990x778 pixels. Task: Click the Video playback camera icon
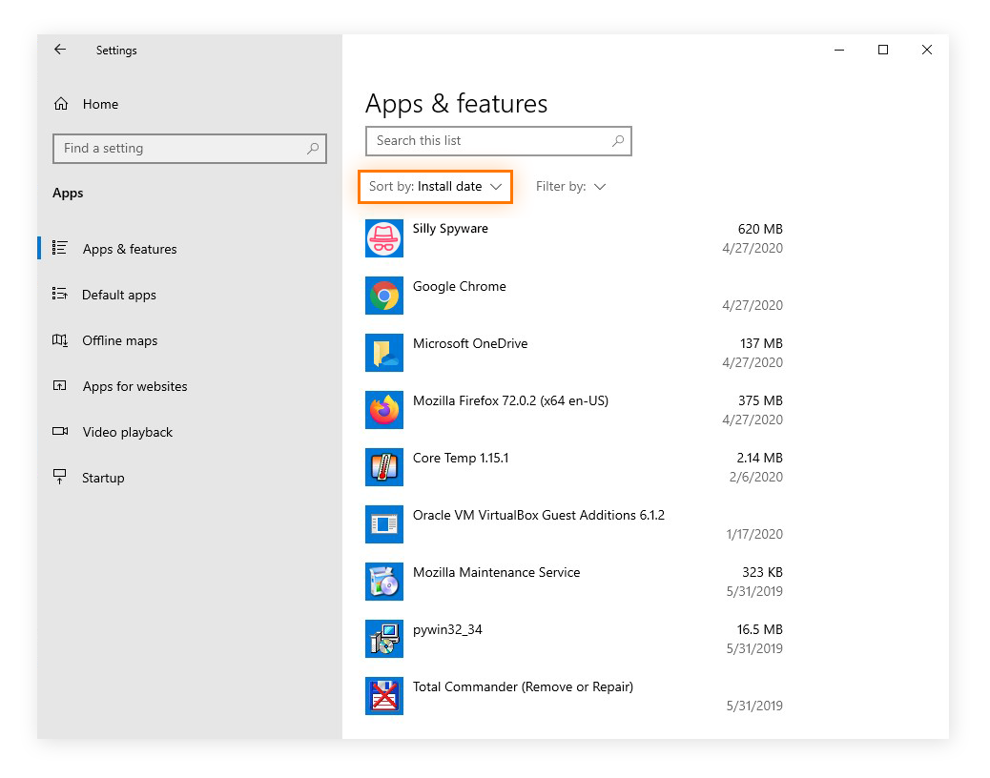pos(60,431)
